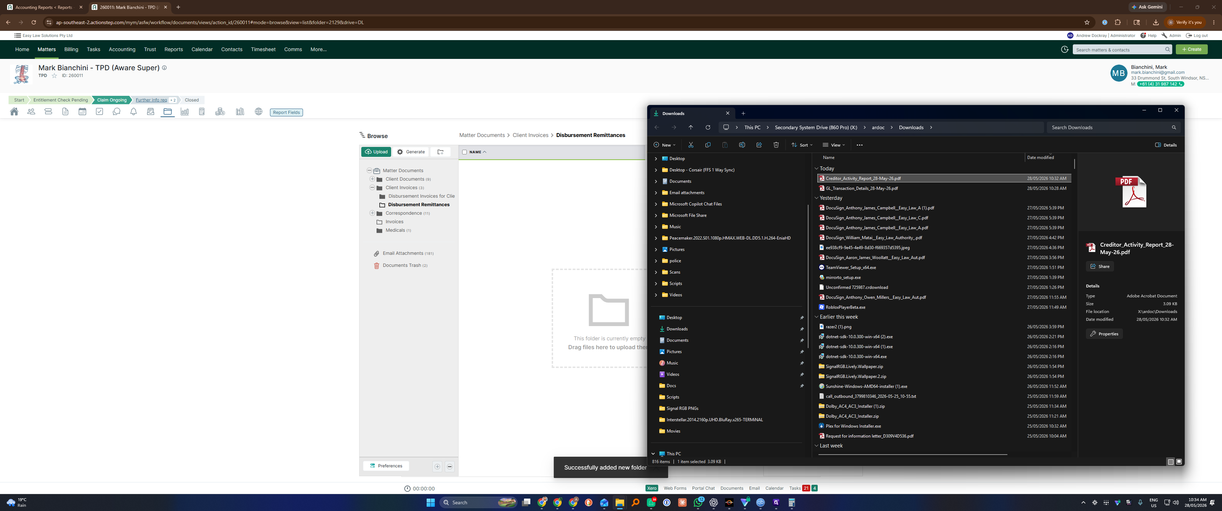Collapse the Earlier this week group
The image size is (1222, 511).
816,317
